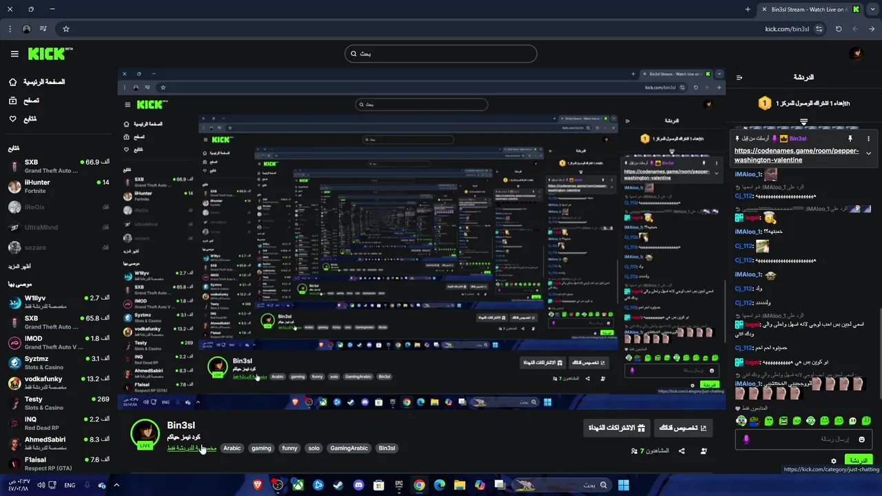
Task: Open Brave browser from taskbar
Action: click(258, 485)
